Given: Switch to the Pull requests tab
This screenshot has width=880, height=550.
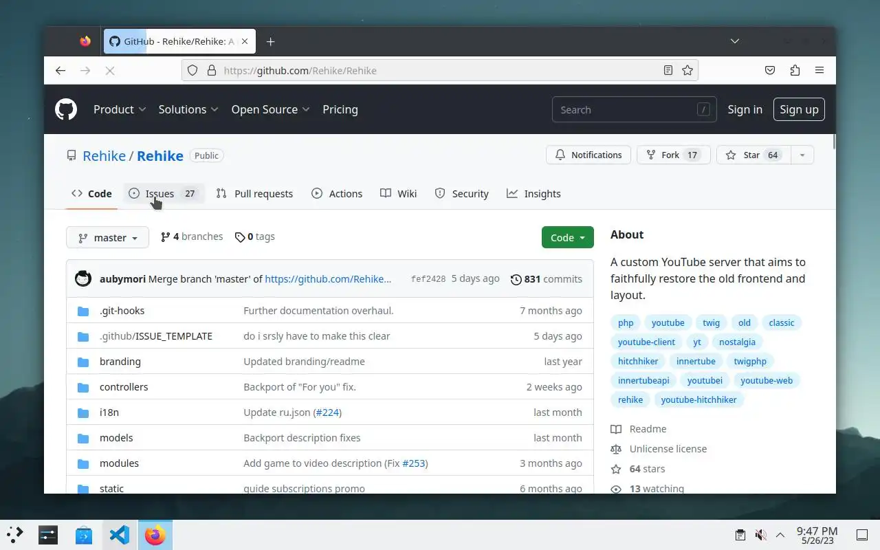Looking at the screenshot, I should click(x=254, y=193).
